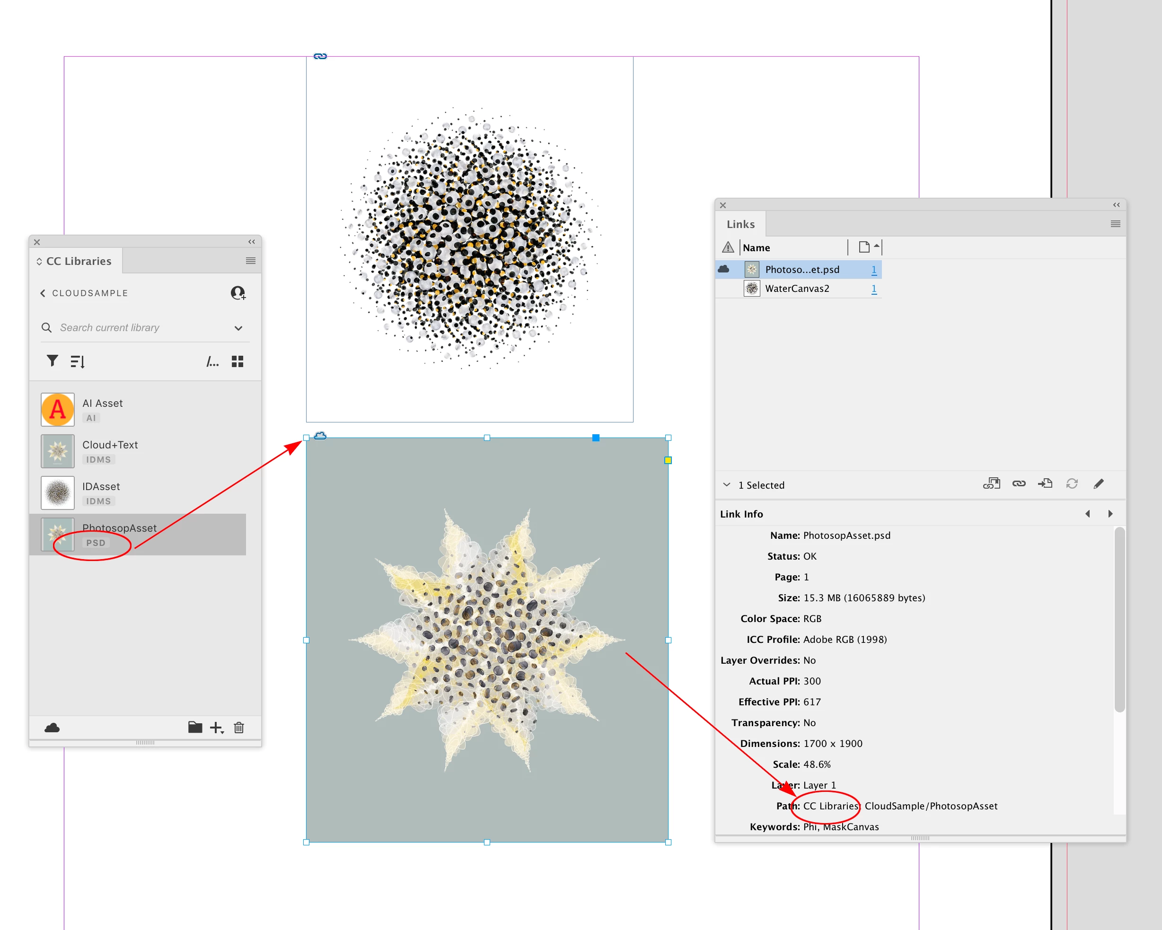Create new library group folder icon
This screenshot has width=1162, height=930.
pos(194,728)
